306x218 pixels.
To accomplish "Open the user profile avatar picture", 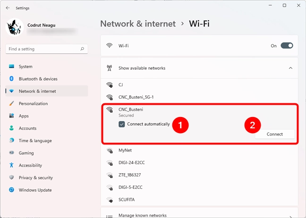I will pos(15,27).
